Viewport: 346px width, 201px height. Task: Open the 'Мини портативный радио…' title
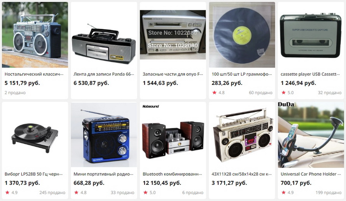tap(103, 174)
